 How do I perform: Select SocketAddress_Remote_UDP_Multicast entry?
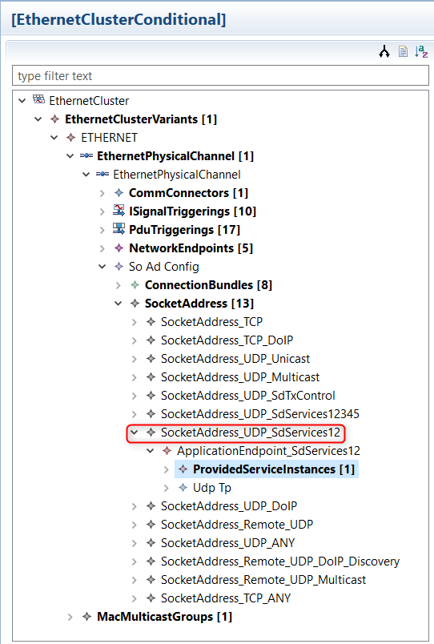263,579
